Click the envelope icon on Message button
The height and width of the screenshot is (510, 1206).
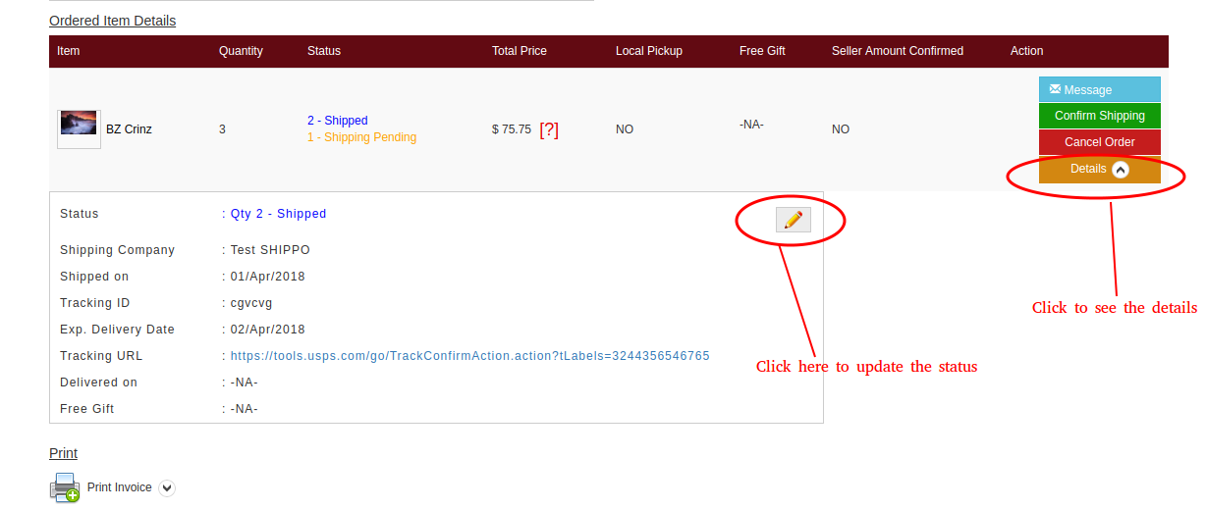click(x=1055, y=89)
